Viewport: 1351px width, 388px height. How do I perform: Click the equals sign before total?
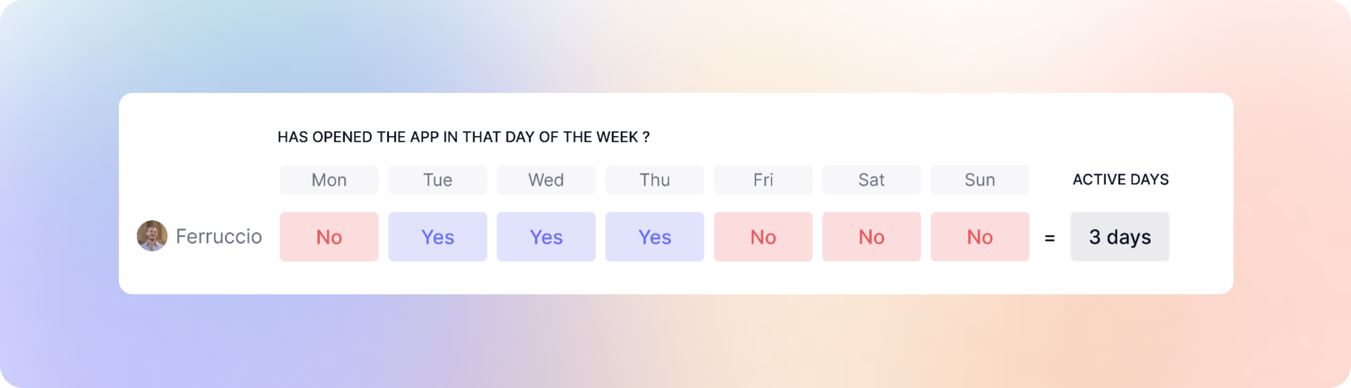(1050, 238)
